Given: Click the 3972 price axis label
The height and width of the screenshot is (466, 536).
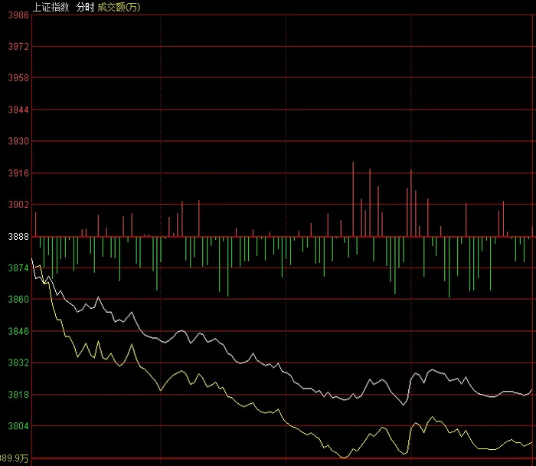Looking at the screenshot, I should 18,47.
